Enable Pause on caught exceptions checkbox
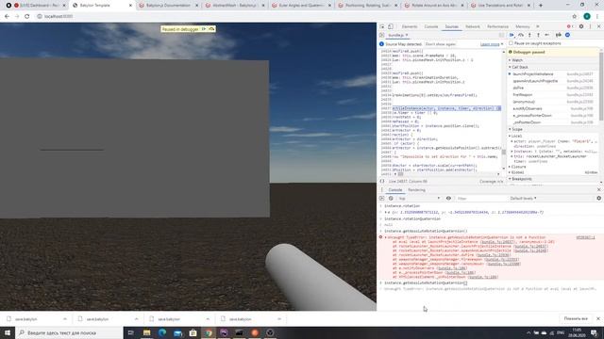The image size is (604, 339). [x=511, y=43]
